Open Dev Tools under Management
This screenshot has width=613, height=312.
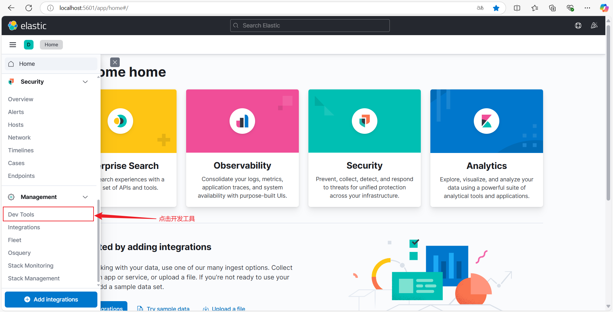(x=21, y=215)
